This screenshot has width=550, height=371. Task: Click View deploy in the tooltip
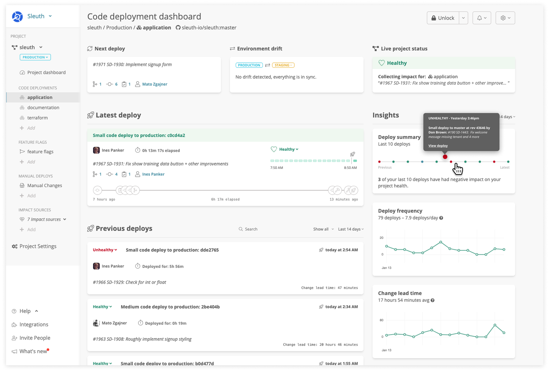(x=438, y=146)
